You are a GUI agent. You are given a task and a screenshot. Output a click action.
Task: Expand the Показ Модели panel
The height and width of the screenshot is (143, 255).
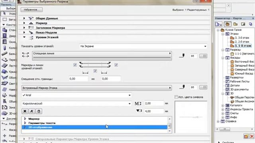click(24, 33)
